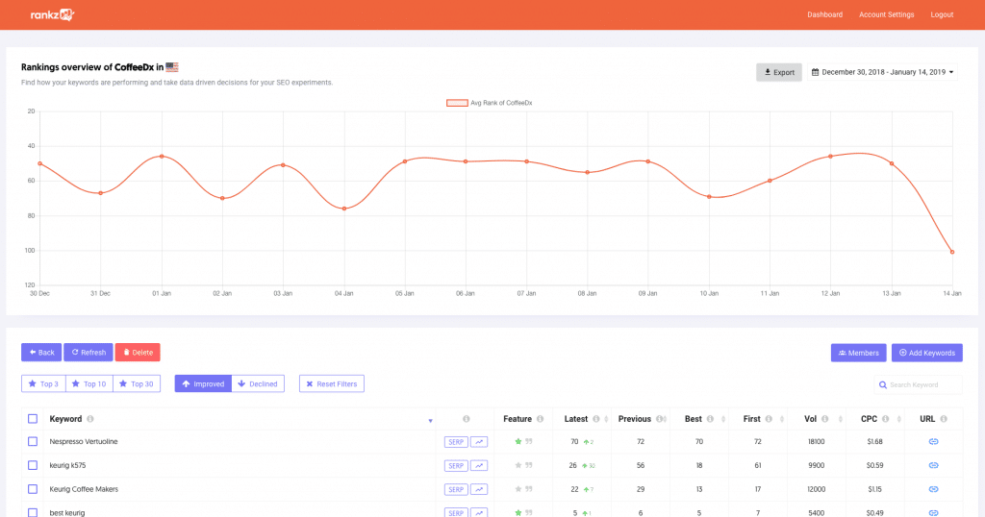Open Account Settings
Image resolution: width=985 pixels, height=517 pixels.
pos(886,14)
